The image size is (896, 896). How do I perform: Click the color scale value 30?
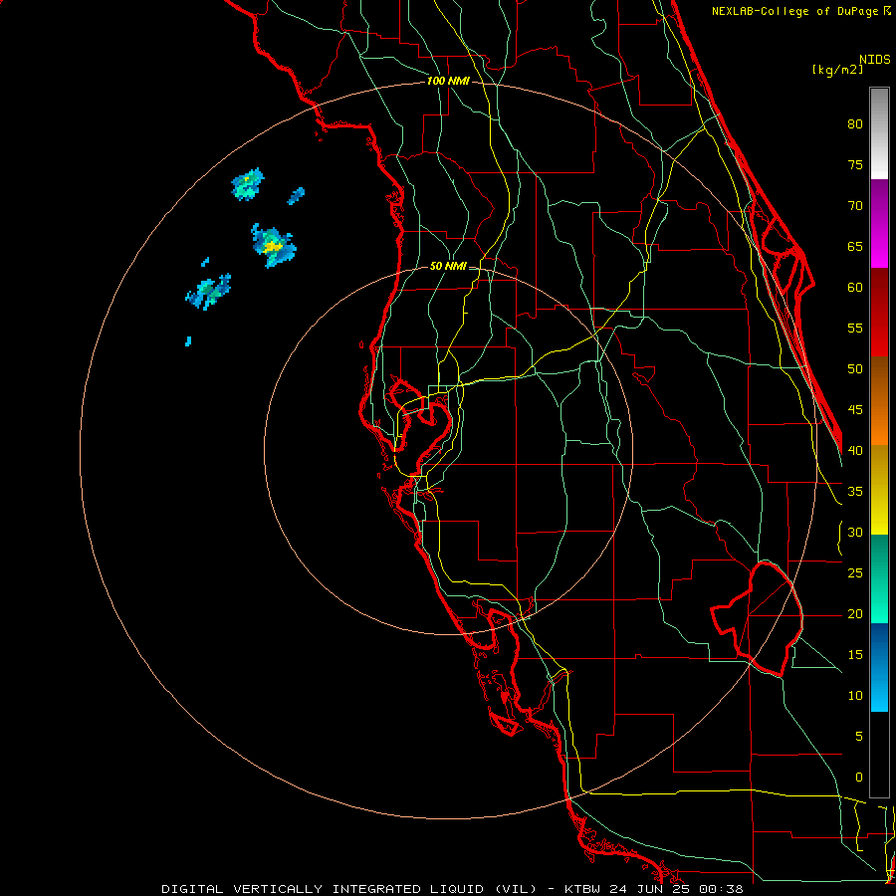[855, 532]
